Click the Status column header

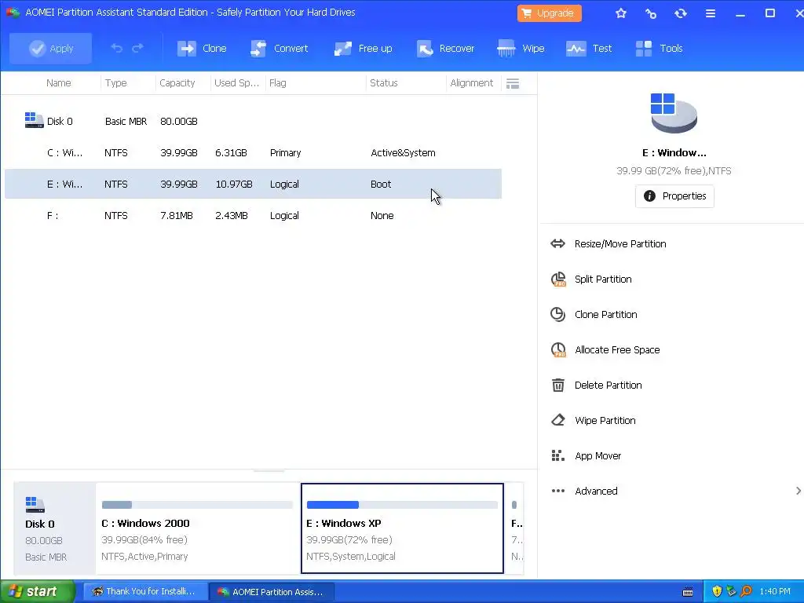click(x=383, y=83)
